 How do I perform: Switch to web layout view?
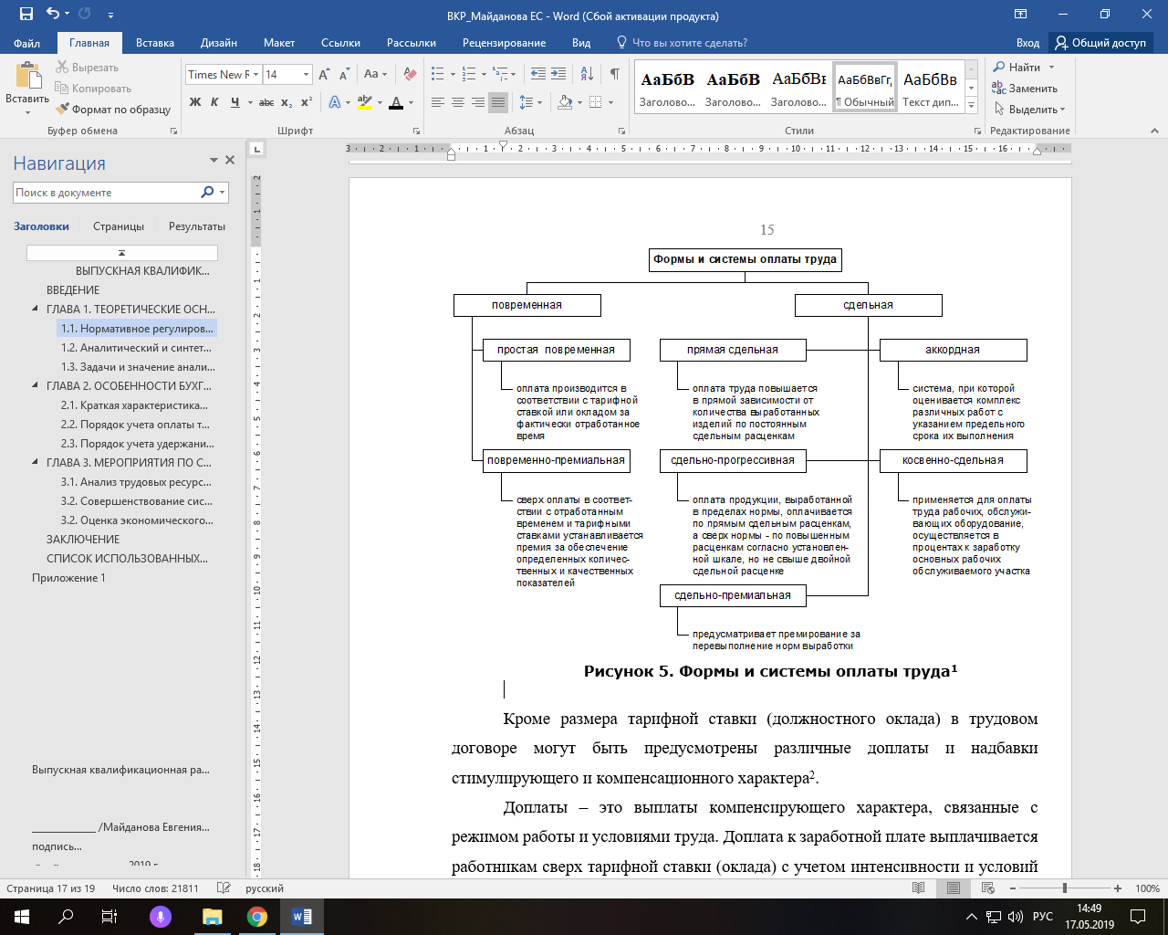coord(987,888)
